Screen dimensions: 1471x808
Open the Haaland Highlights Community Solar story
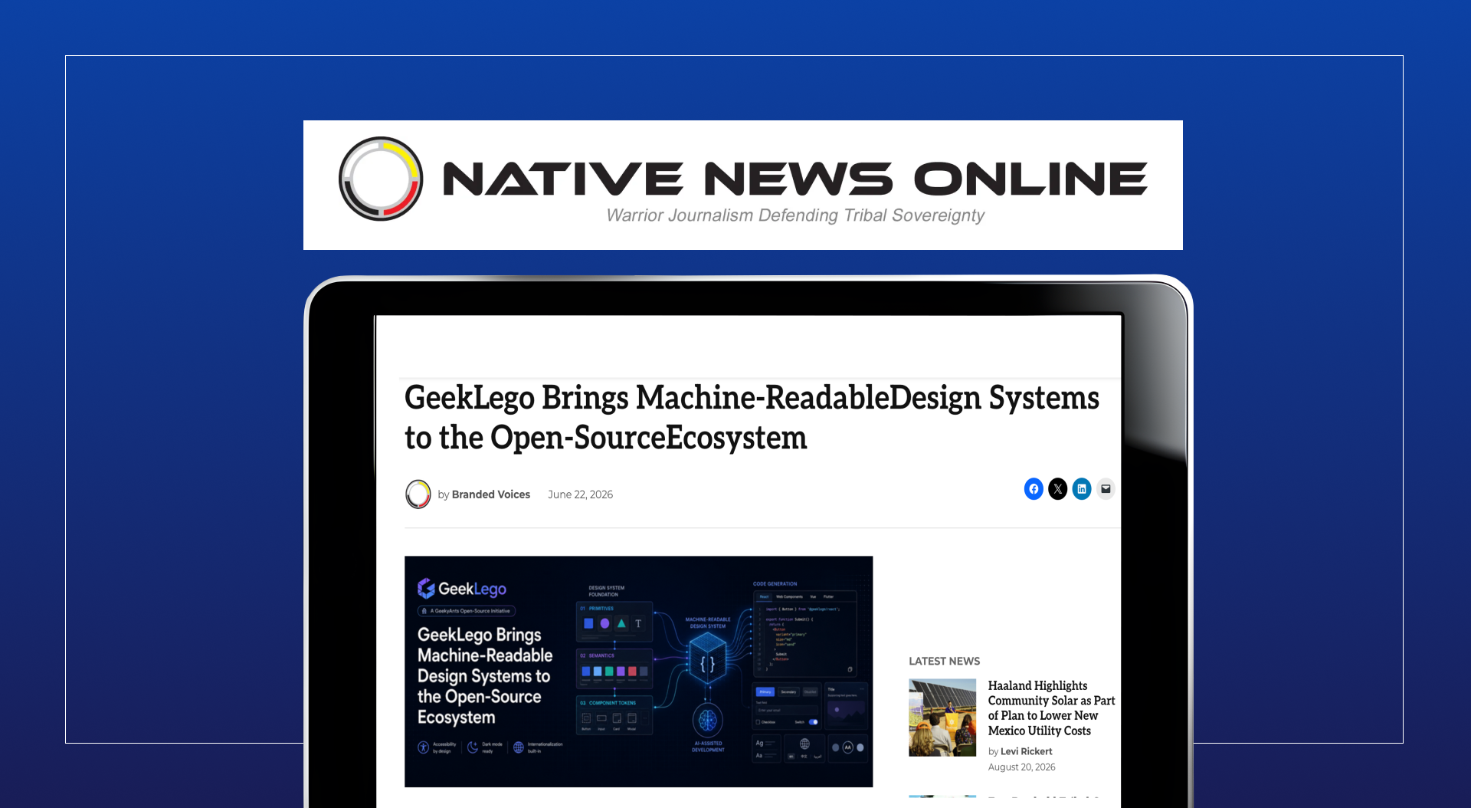click(1051, 708)
